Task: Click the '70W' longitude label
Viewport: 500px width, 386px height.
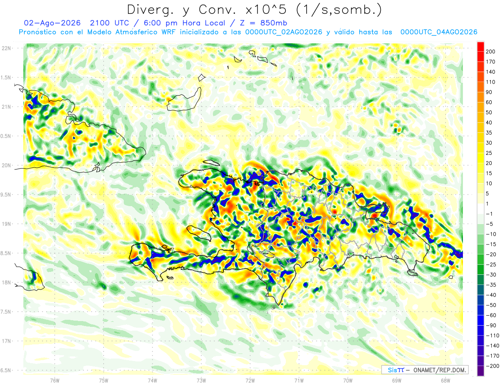Action: click(x=348, y=381)
